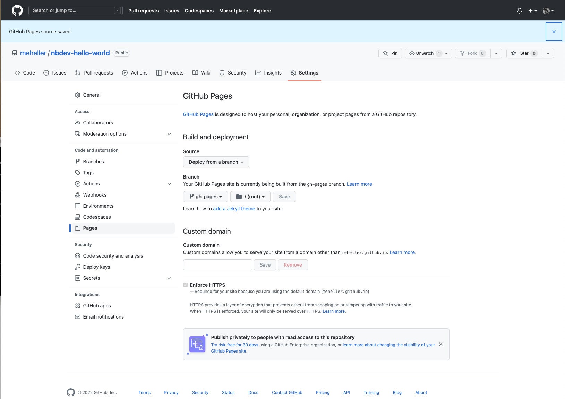The width and height of the screenshot is (565, 399).
Task: Open the Unwatch notifications dropdown arrow
Action: pyautogui.click(x=447, y=53)
